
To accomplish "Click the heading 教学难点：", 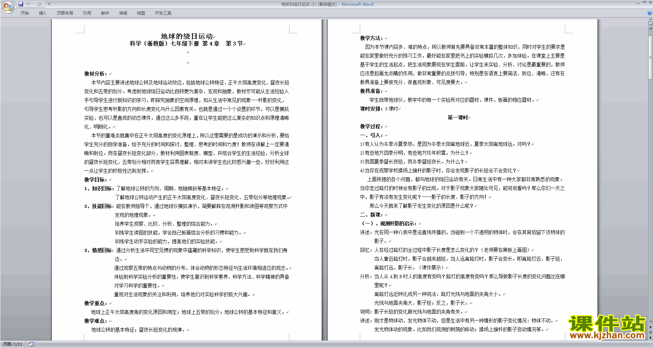I will pyautogui.click(x=96, y=321).
